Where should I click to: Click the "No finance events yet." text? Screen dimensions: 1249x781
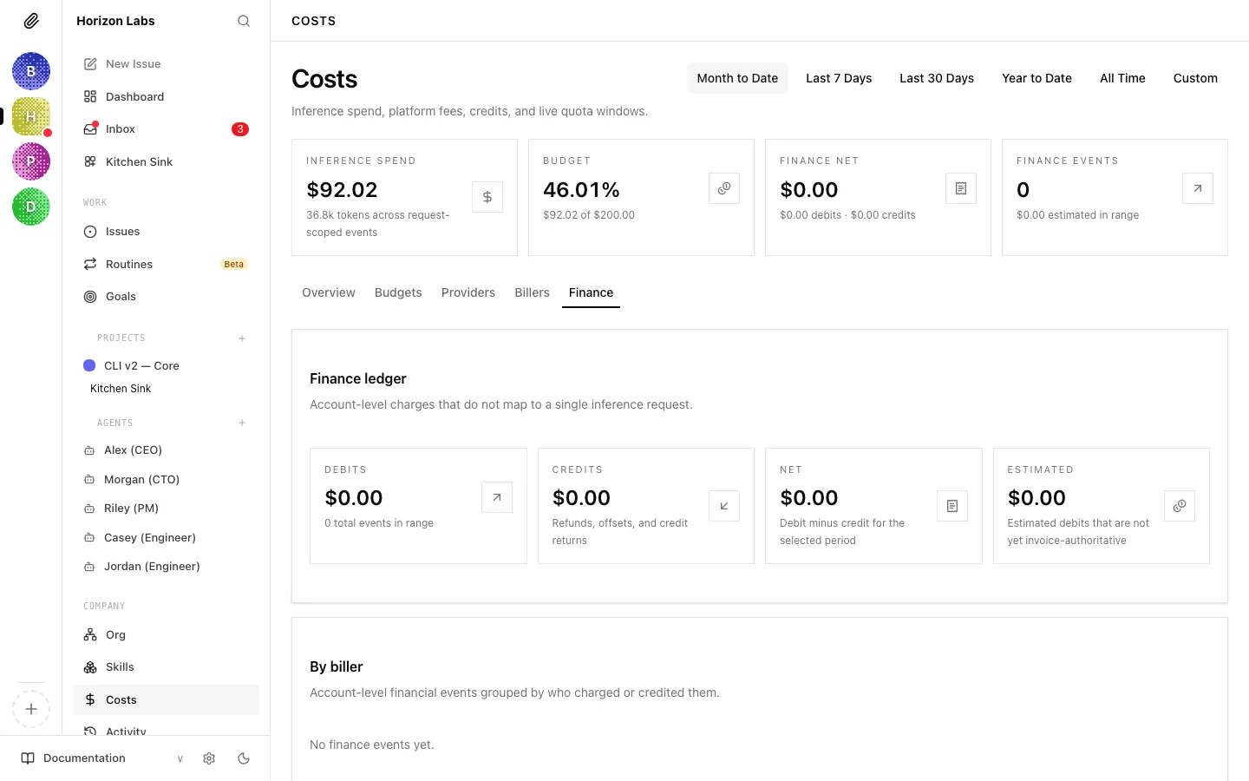372,745
